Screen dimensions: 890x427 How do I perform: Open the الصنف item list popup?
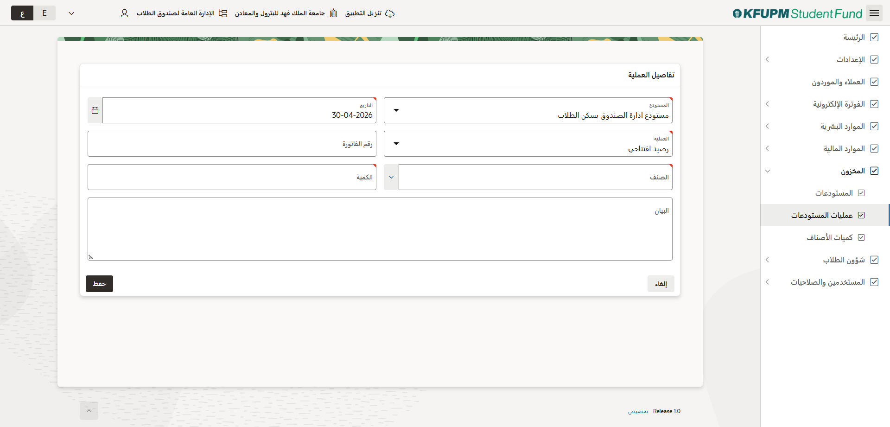tap(391, 177)
